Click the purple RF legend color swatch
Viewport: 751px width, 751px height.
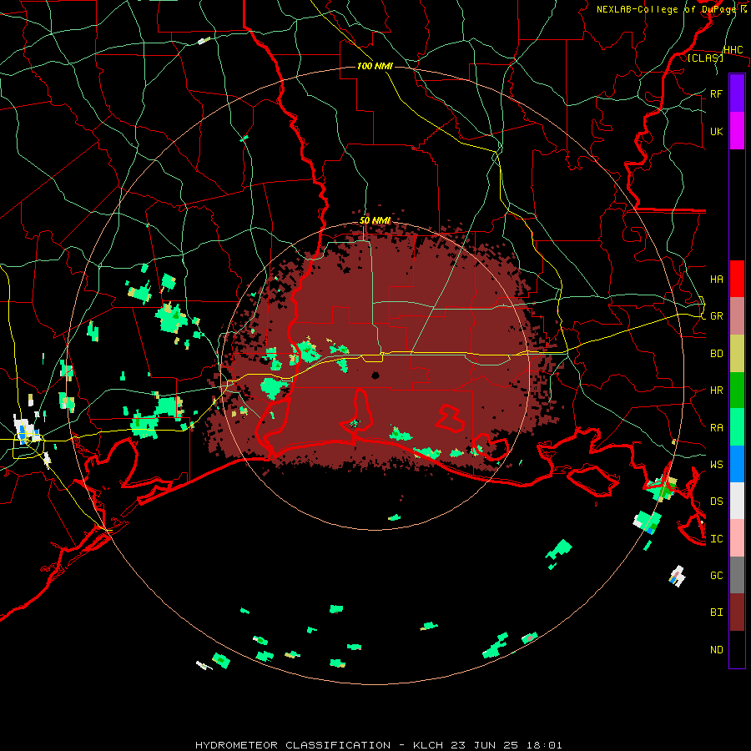tap(737, 93)
